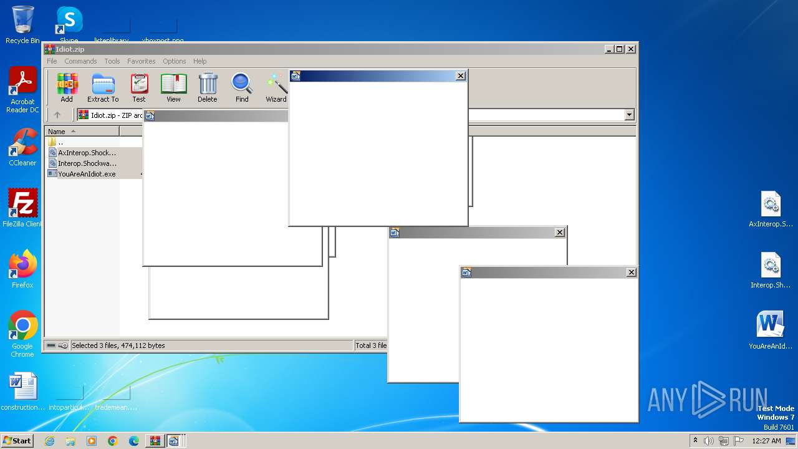Screen dimensions: 798x449
Task: Expand the WinRAR address path dropdown
Action: click(x=629, y=115)
